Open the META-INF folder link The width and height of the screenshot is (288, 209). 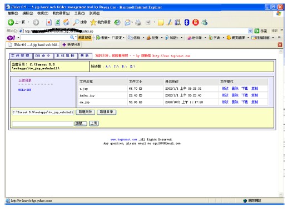(x=25, y=90)
